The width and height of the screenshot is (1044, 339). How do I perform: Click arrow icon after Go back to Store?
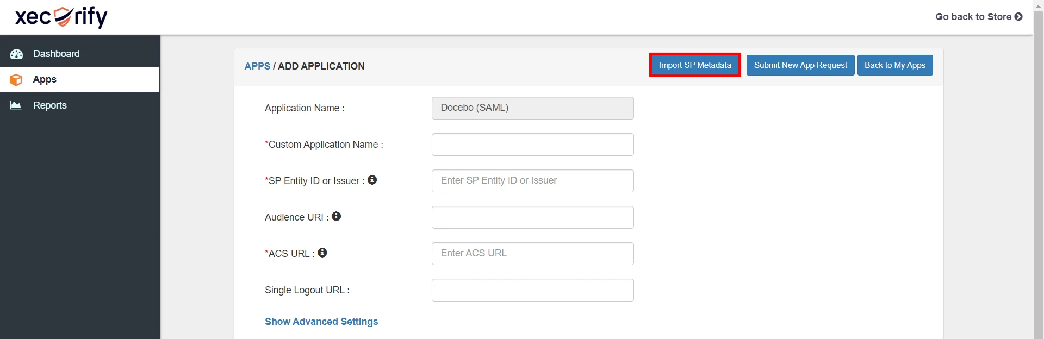point(1018,17)
